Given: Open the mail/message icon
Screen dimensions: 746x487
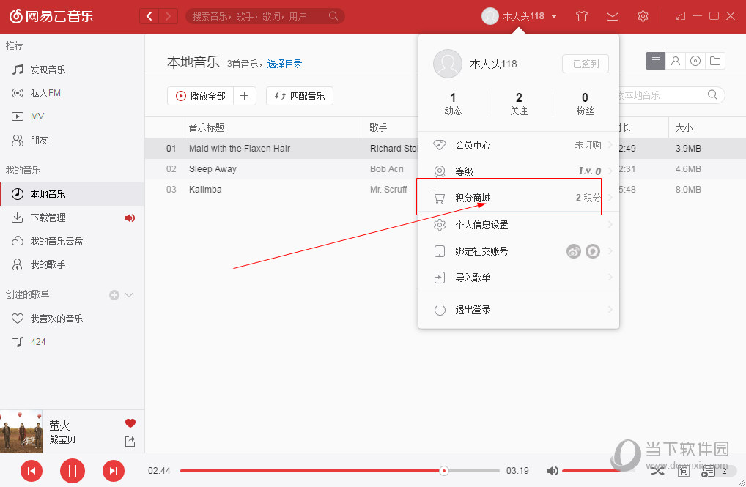Looking at the screenshot, I should pos(612,15).
